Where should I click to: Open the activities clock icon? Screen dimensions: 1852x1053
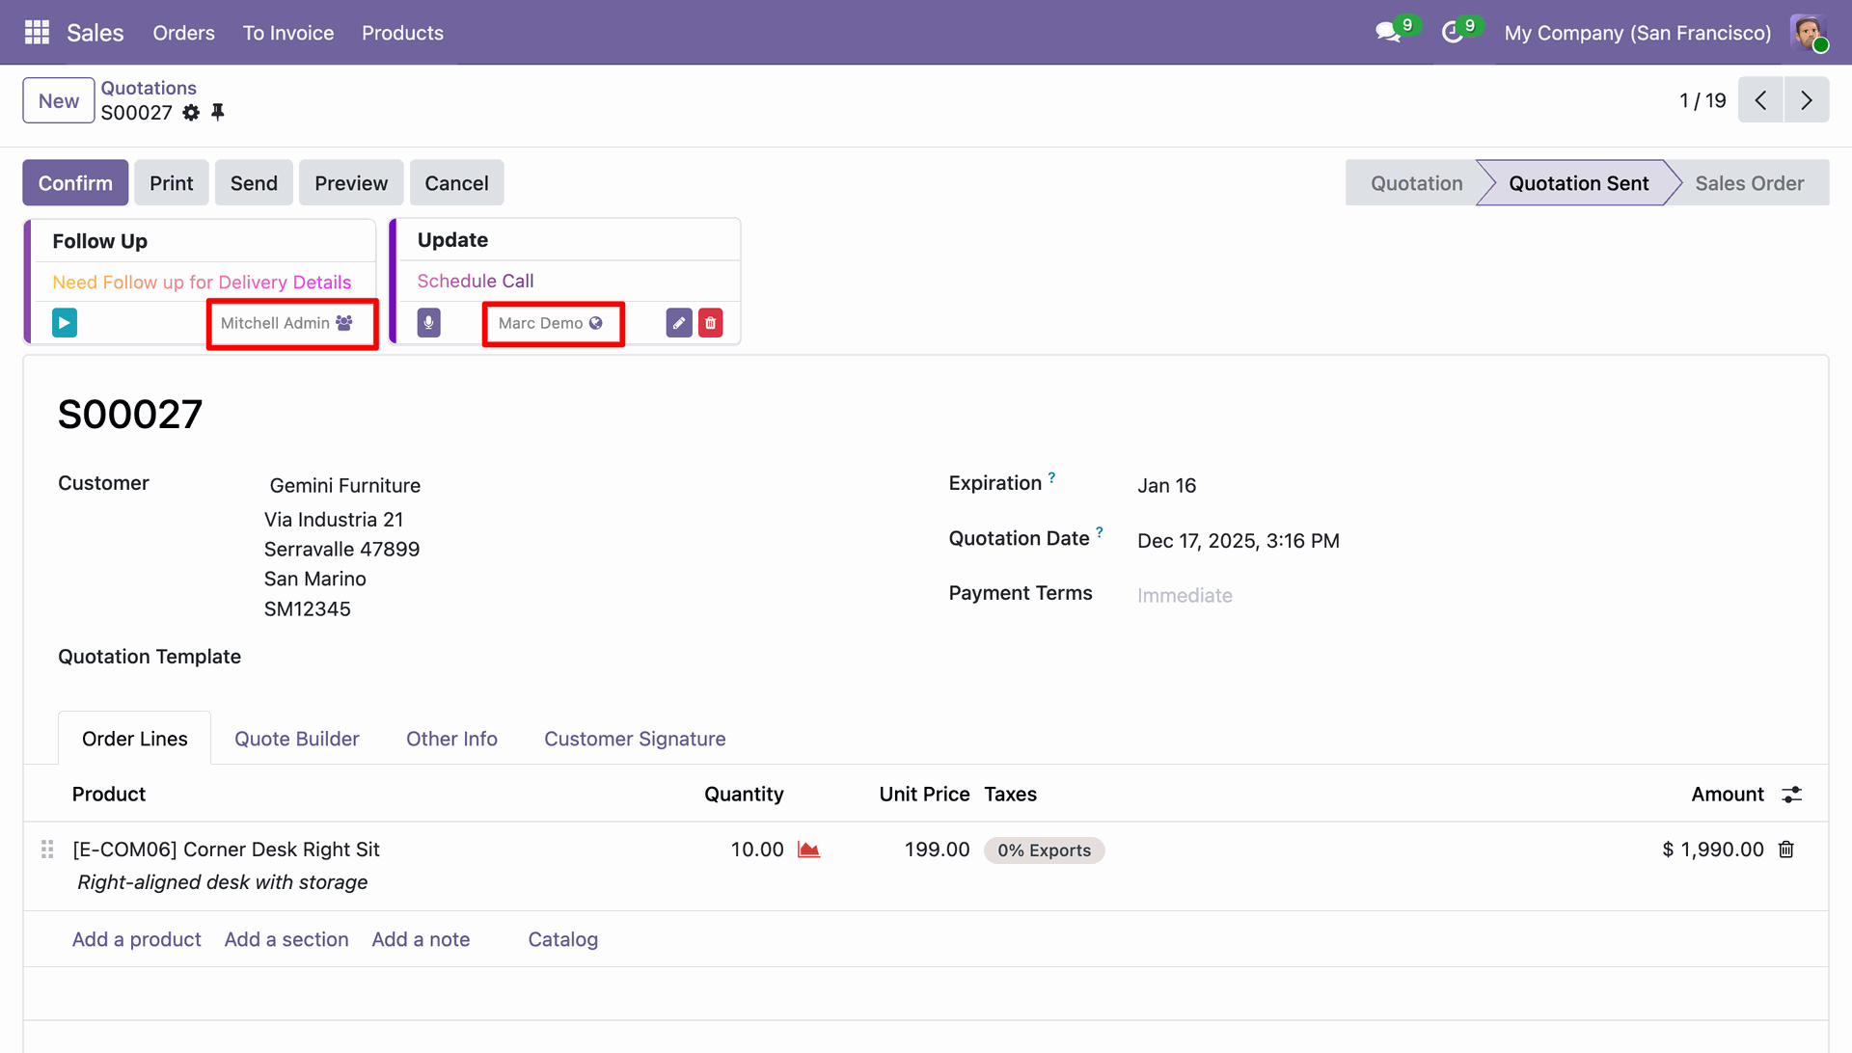[1453, 32]
